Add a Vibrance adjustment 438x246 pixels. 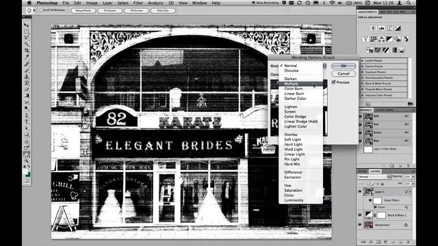365,39
